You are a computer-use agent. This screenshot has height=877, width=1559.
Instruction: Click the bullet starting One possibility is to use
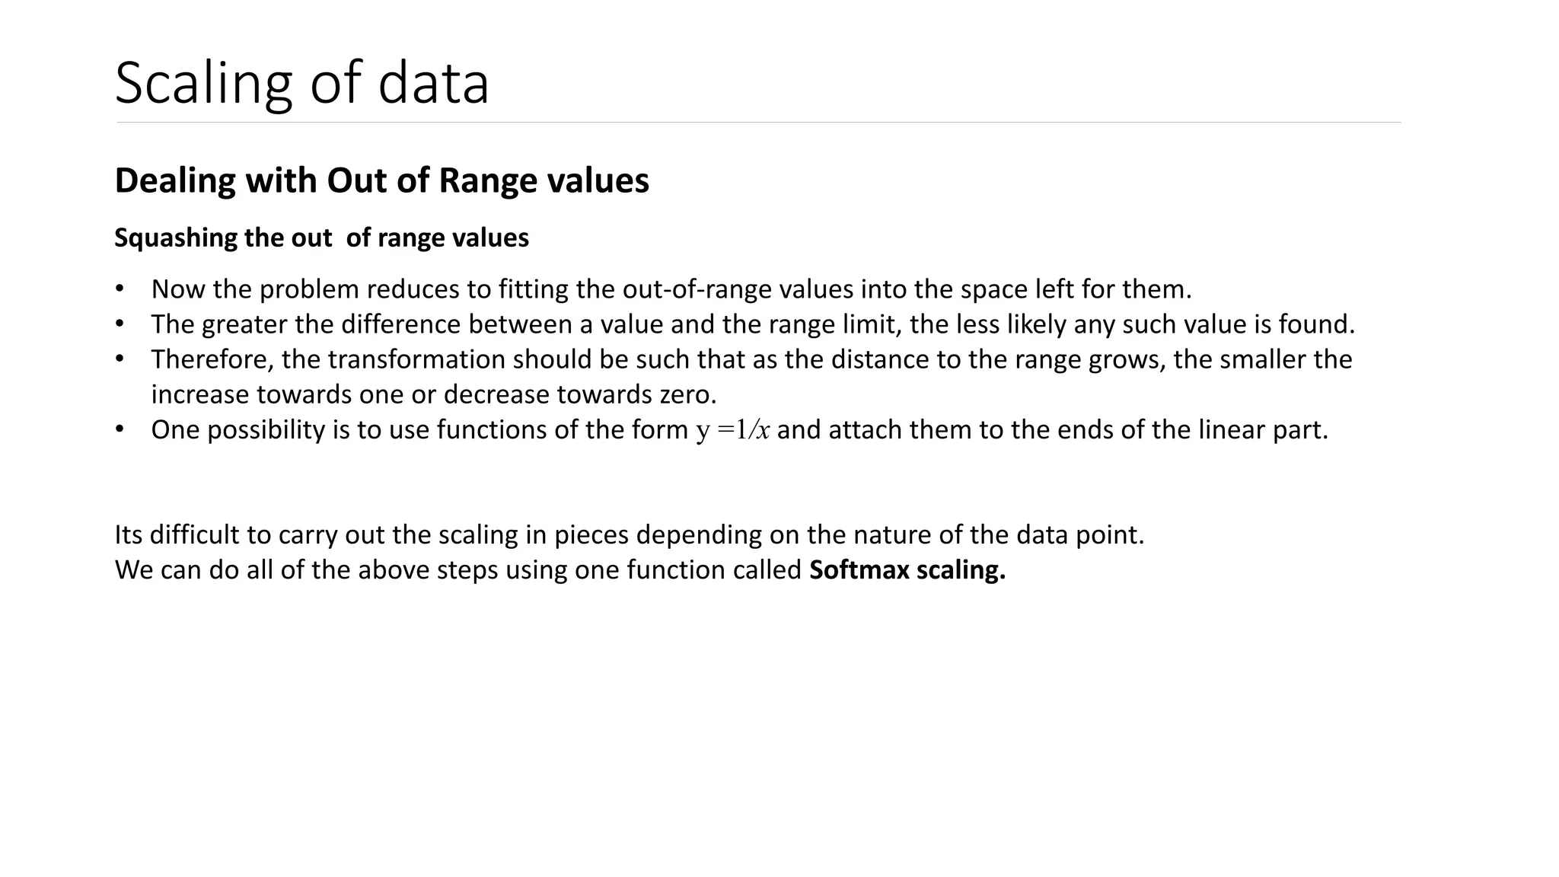[740, 429]
